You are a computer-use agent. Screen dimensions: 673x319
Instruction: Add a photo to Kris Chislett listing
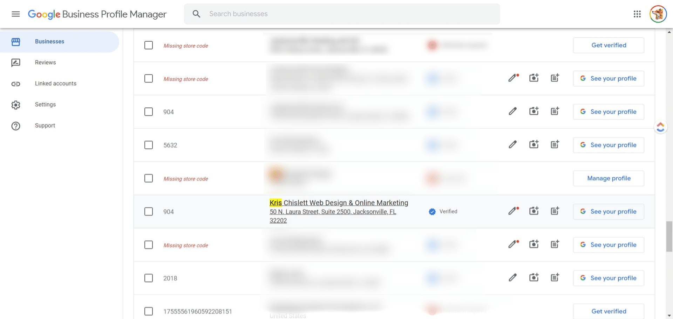click(534, 211)
